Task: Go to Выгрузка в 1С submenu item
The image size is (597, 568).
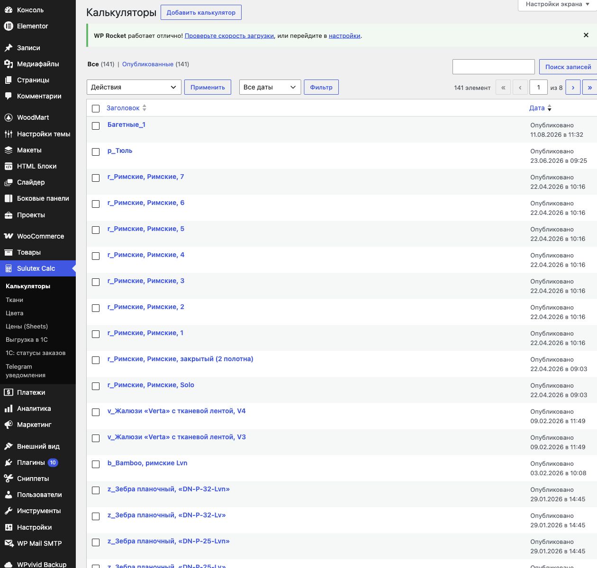Action: tap(27, 339)
